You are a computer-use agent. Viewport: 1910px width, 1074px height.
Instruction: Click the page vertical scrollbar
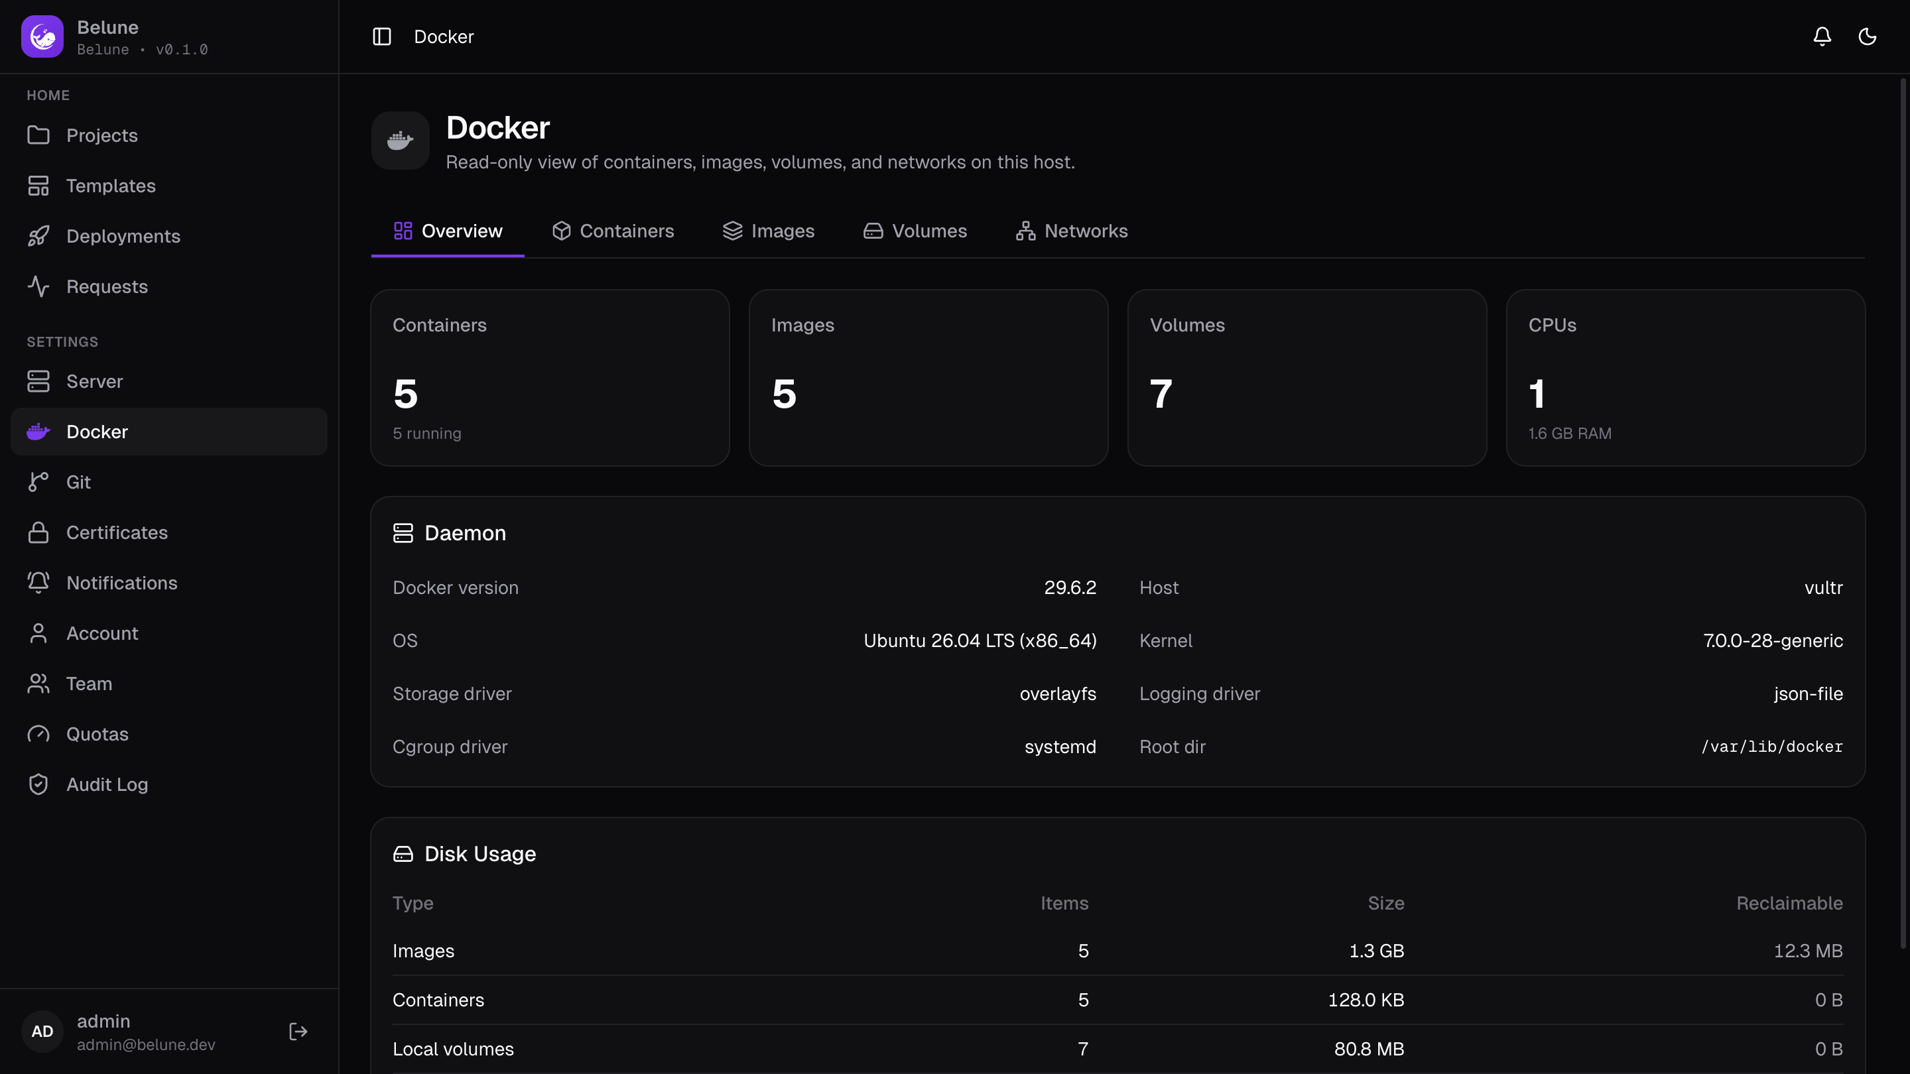[1903, 513]
